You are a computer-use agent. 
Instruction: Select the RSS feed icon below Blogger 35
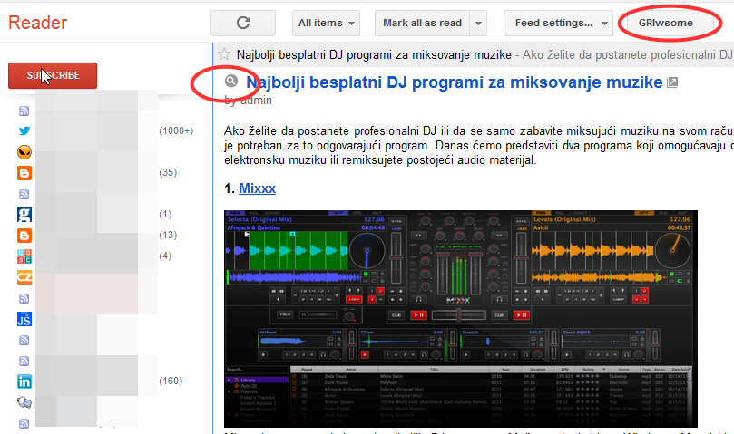24,194
